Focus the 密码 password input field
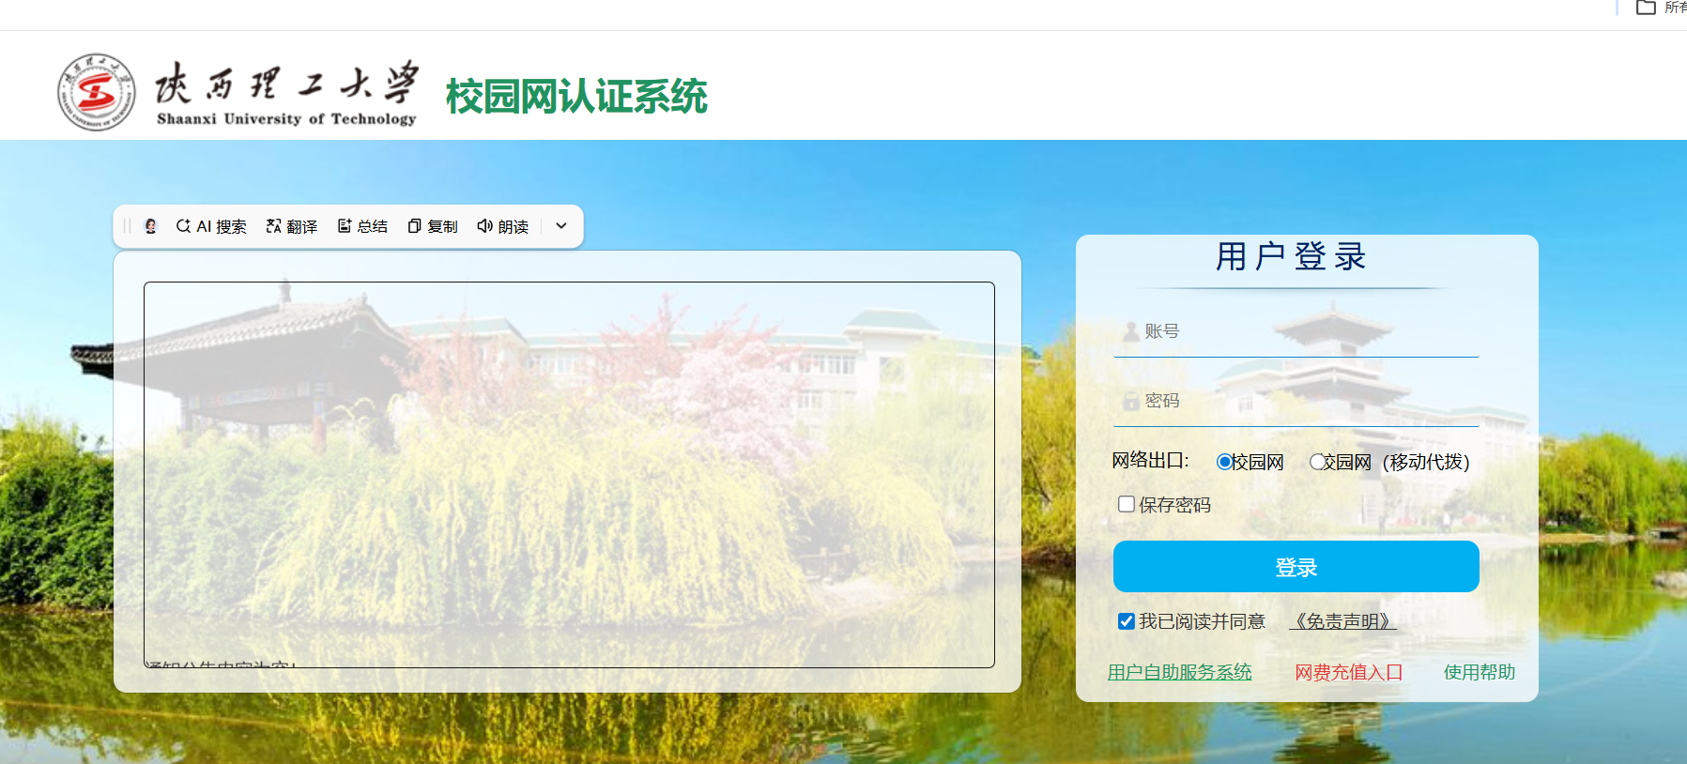 point(1296,402)
